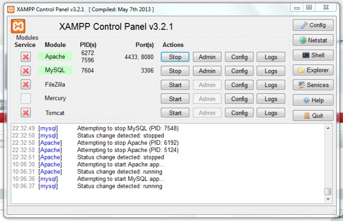Click the Apache module label
This screenshot has width=343, height=221.
pyautogui.click(x=55, y=57)
